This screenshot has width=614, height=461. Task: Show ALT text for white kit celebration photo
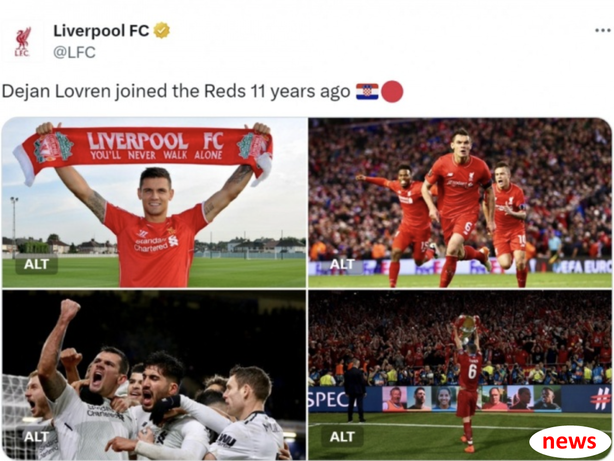[37, 436]
